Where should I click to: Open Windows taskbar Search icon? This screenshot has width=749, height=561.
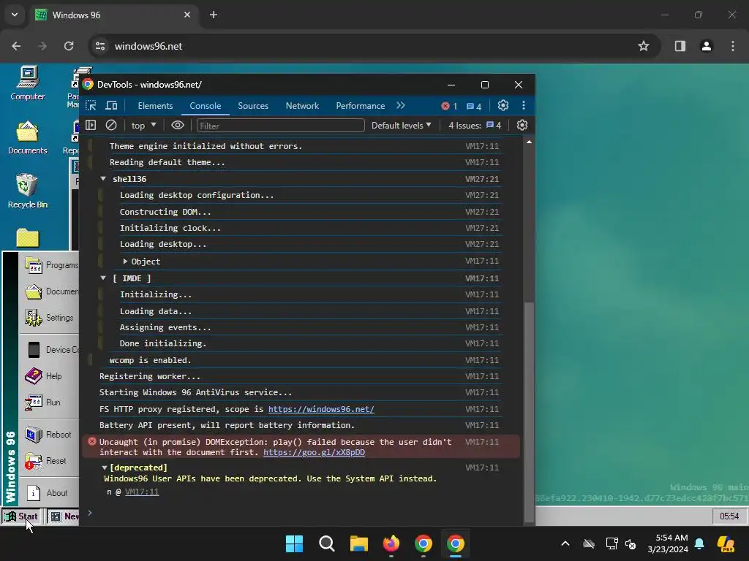[327, 543]
